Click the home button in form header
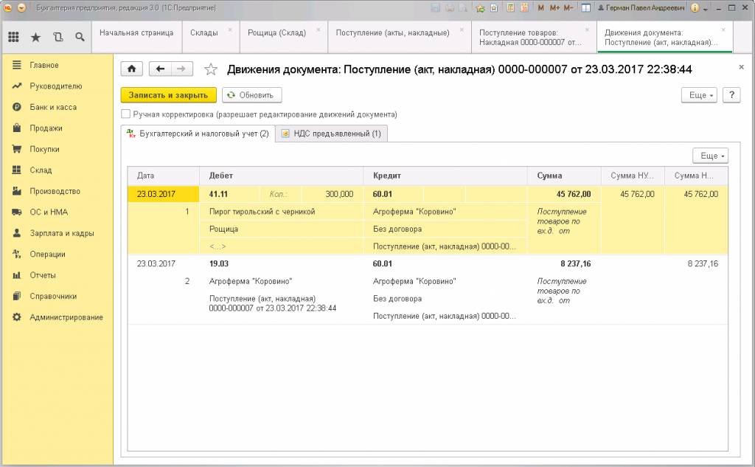 (131, 69)
